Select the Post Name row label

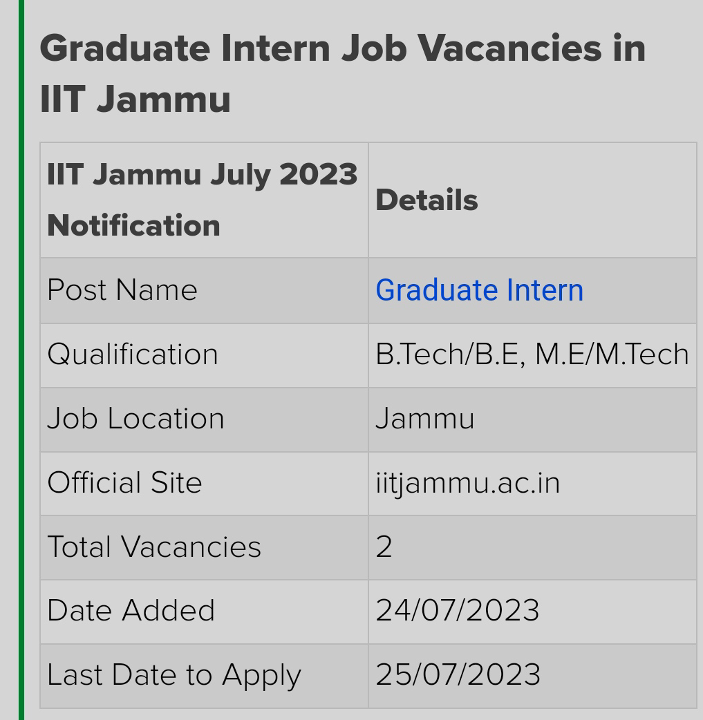[122, 290]
